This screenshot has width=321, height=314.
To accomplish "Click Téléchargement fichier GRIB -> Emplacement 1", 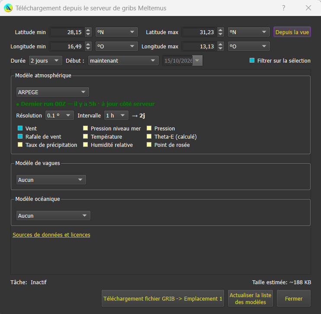I will [163, 298].
